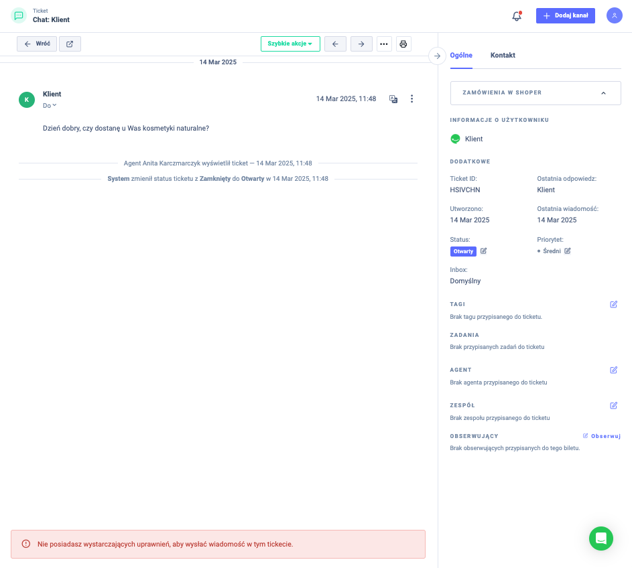Screen dimensions: 632x568
Task: Click the user profile avatar
Action: 614,16
